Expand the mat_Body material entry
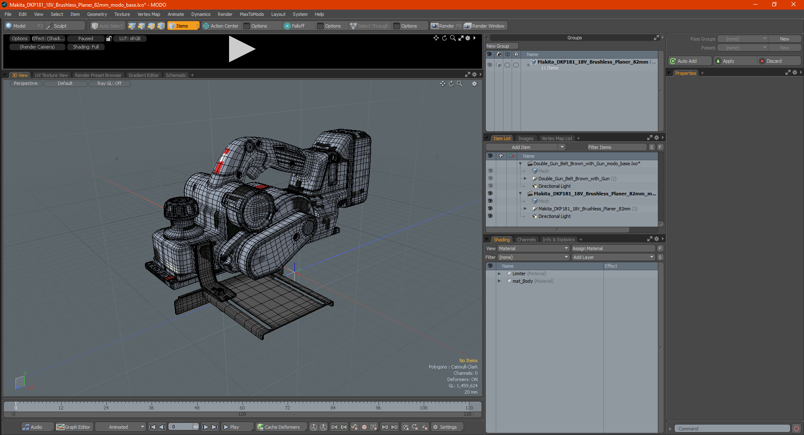Screen dimensions: 804x435 pos(499,281)
